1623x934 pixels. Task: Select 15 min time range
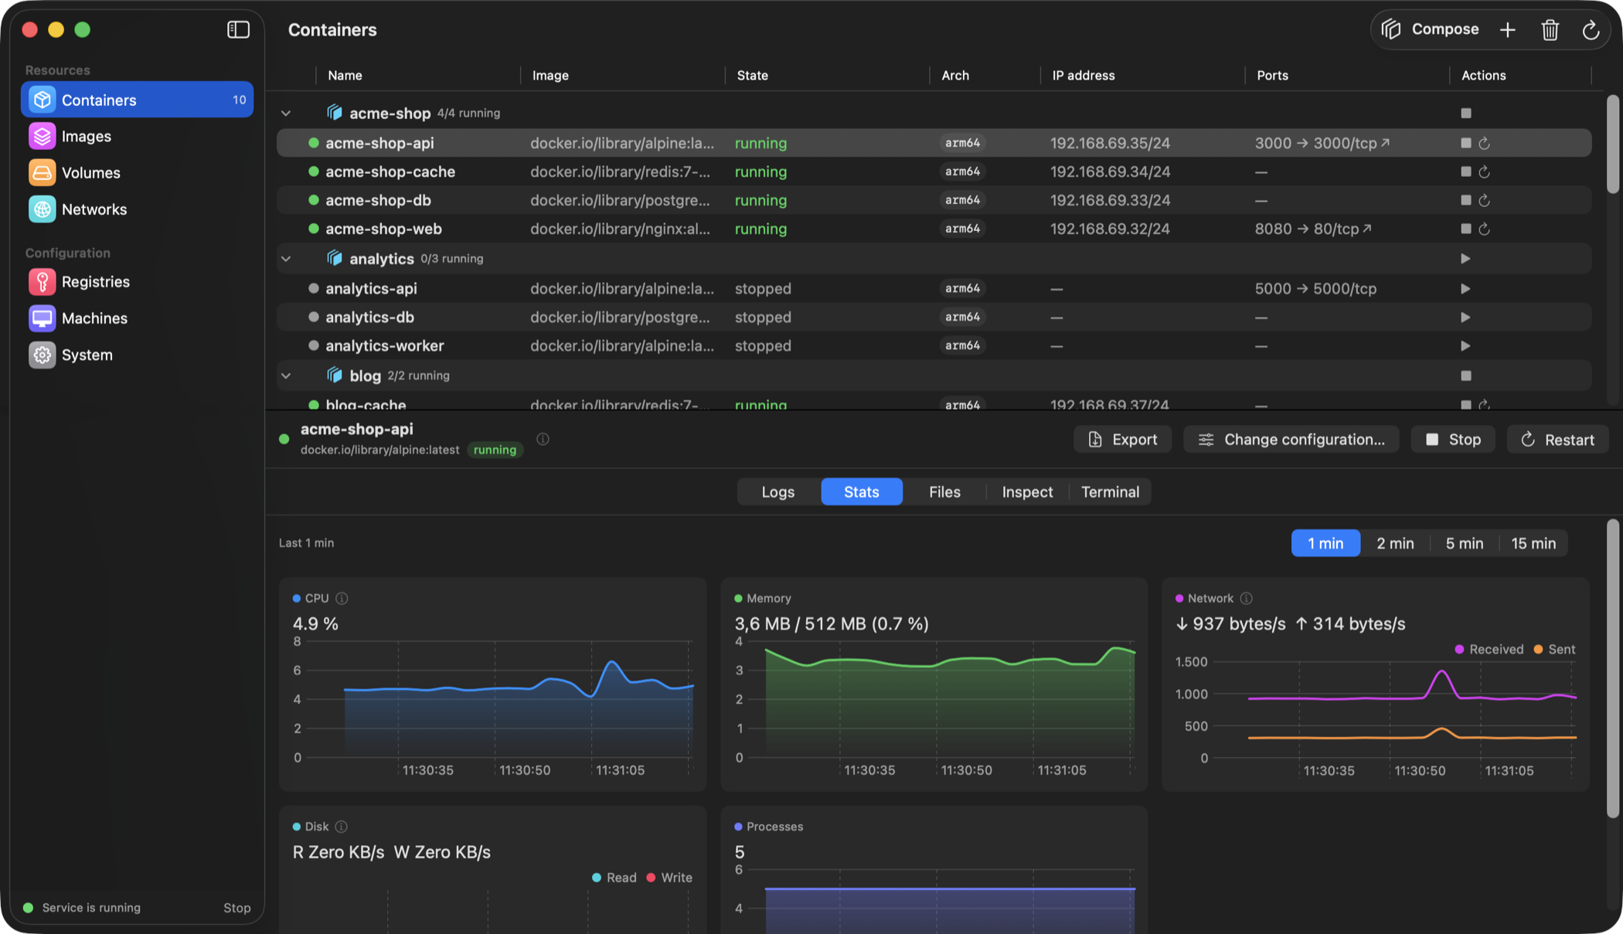(1533, 543)
